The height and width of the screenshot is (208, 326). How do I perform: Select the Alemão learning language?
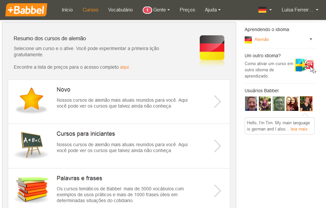261,39
